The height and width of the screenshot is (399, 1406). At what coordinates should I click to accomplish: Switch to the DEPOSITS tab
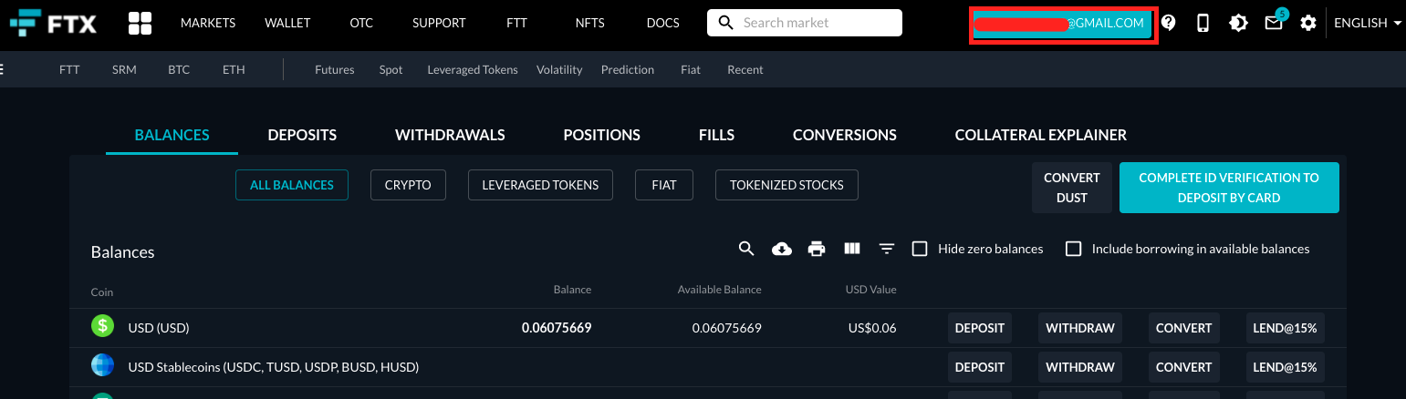click(x=302, y=135)
